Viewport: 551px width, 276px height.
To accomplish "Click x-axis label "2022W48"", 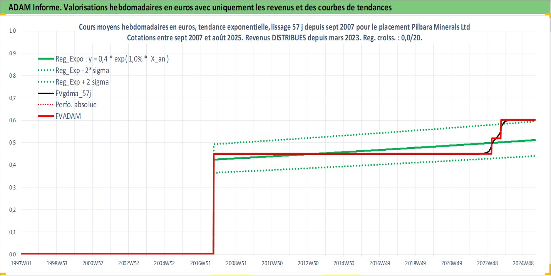I will pyautogui.click(x=487, y=263).
